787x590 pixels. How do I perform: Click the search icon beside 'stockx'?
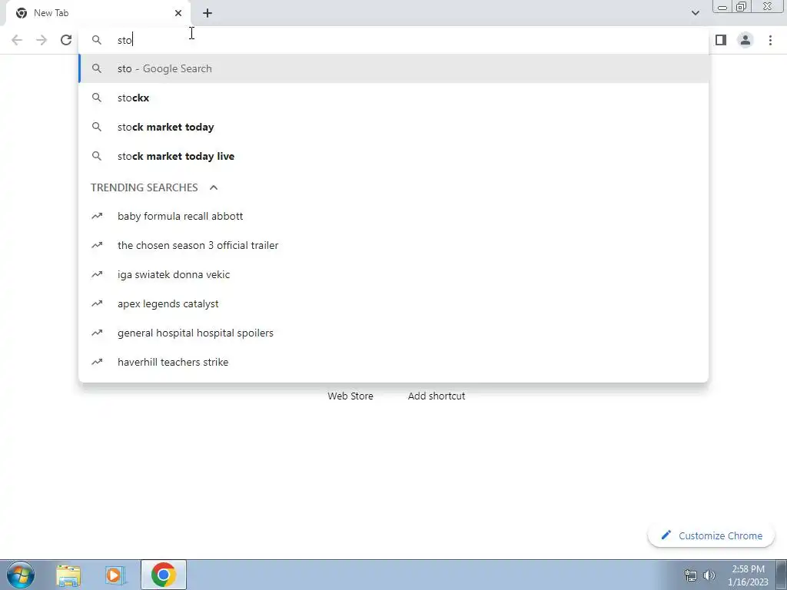[97, 98]
